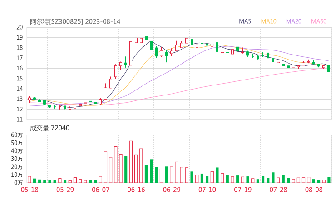Click the 14 price axis label
The height and width of the screenshot is (200, 336).
pos(20,89)
